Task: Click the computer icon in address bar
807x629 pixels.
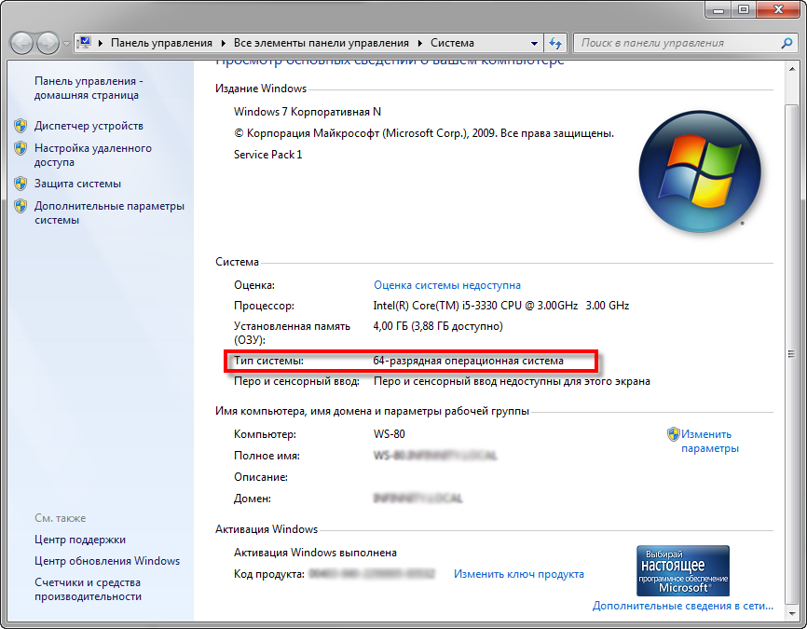Action: coord(85,43)
